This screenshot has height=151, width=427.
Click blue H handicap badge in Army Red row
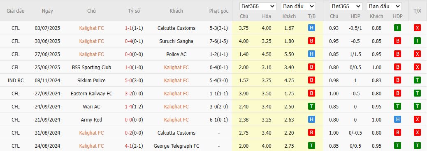[x=398, y=119]
